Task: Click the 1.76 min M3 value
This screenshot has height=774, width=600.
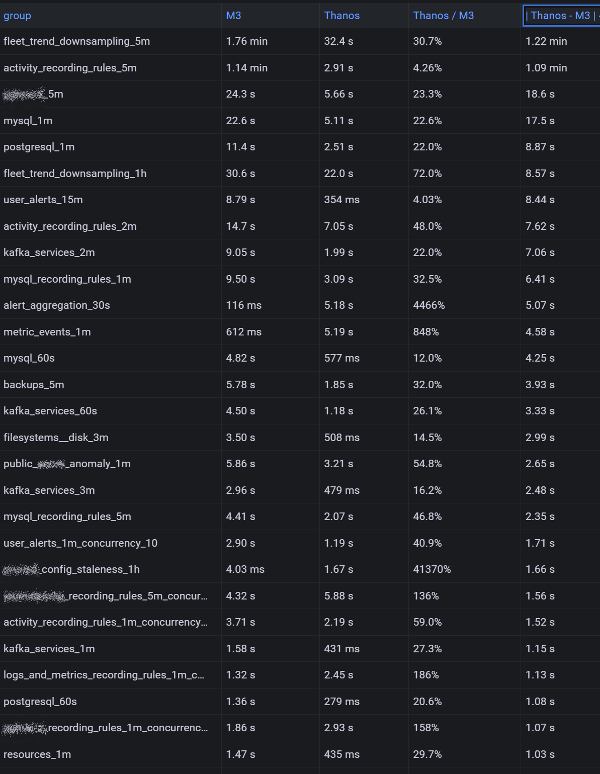Action: [x=246, y=41]
